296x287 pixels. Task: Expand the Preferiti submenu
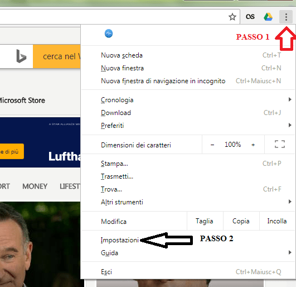(x=188, y=126)
